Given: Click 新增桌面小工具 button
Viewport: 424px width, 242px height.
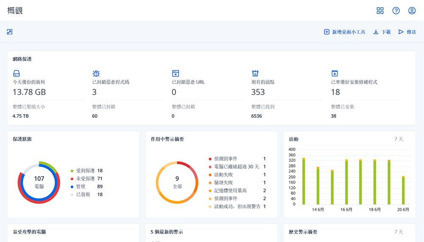Looking at the screenshot, I should (x=344, y=32).
